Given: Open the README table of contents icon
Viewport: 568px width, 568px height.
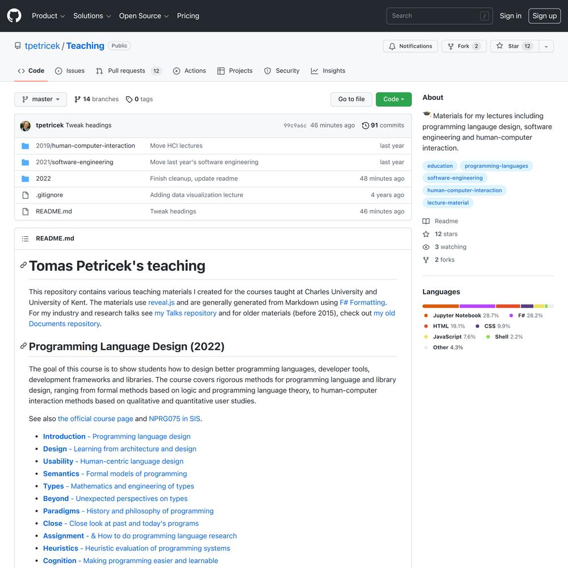Looking at the screenshot, I should (x=25, y=239).
